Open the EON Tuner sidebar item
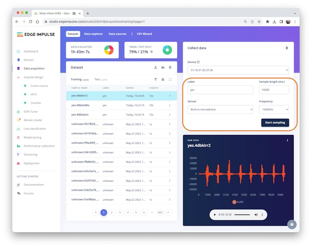The height and width of the screenshot is (248, 312). coord(30,112)
